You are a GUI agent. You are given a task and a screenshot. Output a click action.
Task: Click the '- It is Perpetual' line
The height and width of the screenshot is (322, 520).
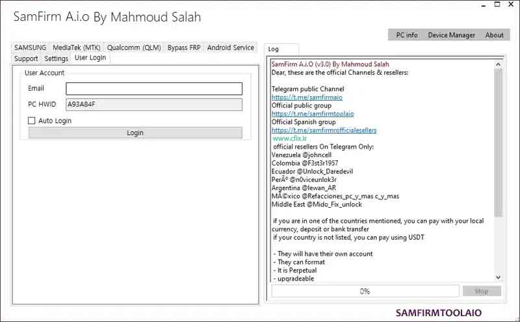(295, 270)
